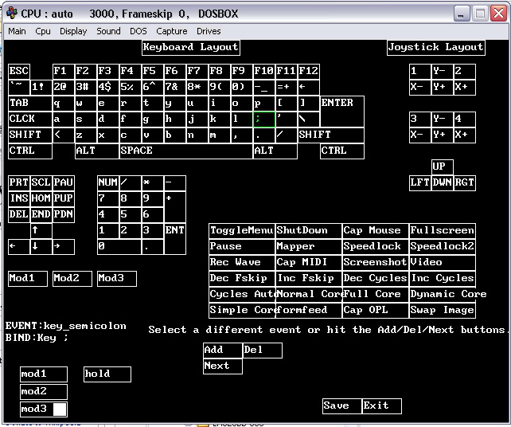511x427 pixels.
Task: Open the Capture menu
Action: (172, 31)
